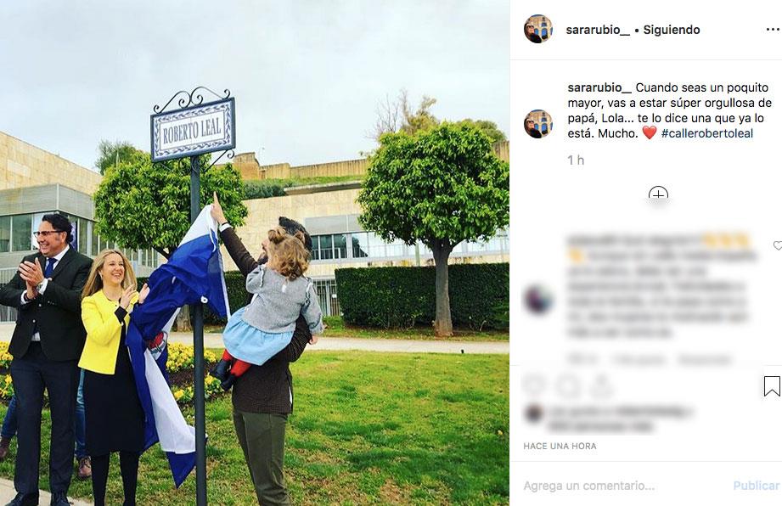Open the sararubio__ username in the caption

coord(599,87)
